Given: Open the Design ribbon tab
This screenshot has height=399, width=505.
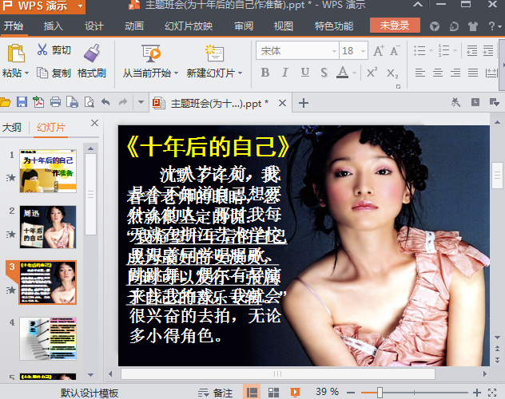Looking at the screenshot, I should tap(94, 26).
